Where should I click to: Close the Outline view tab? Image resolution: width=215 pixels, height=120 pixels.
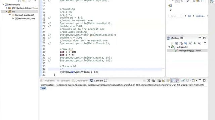coord(182,38)
